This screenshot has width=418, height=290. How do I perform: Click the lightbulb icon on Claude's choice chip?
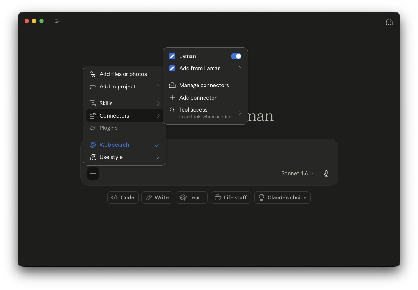[262, 197]
